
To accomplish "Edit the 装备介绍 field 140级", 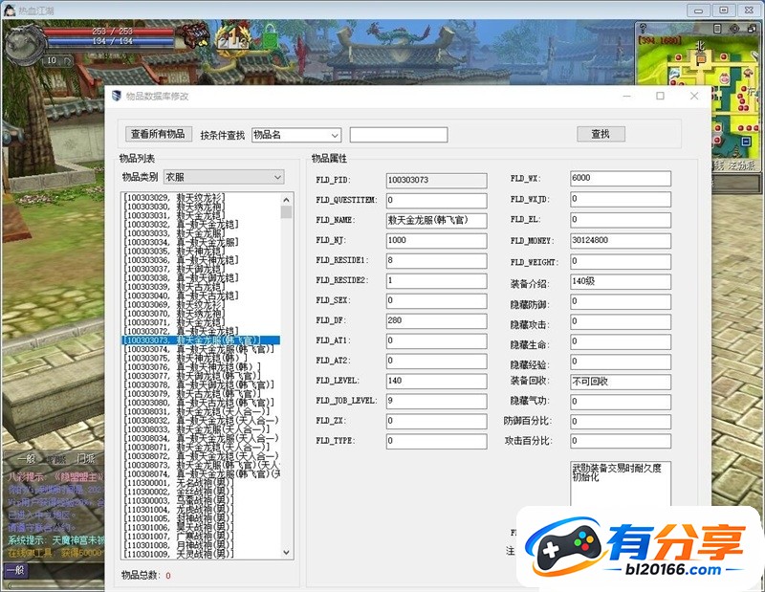I will click(620, 281).
